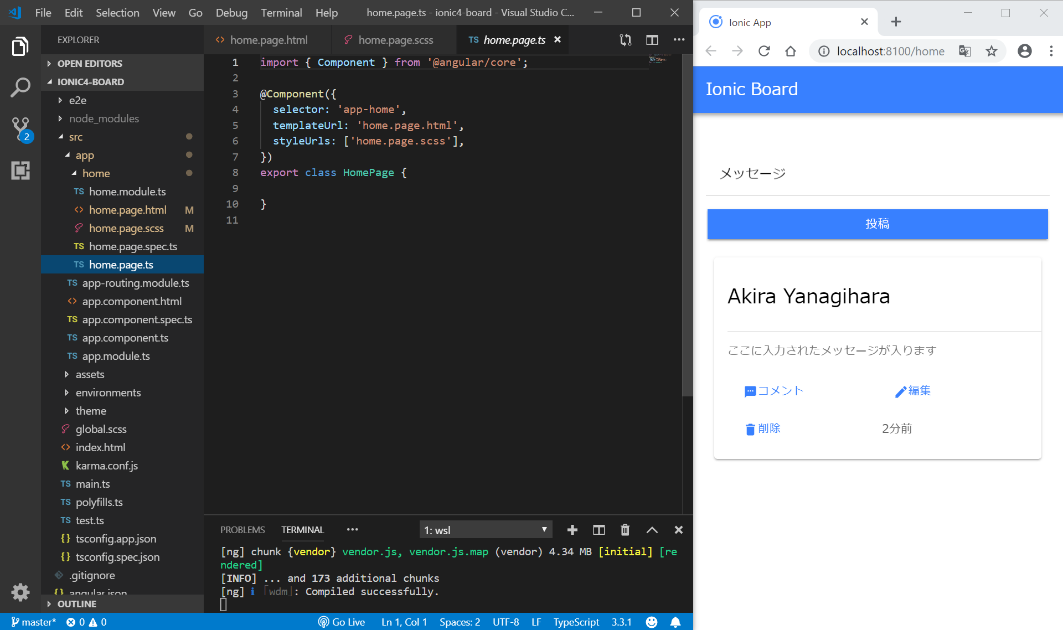Expand the OUTLINE section
This screenshot has height=630, width=1063.
tap(77, 603)
